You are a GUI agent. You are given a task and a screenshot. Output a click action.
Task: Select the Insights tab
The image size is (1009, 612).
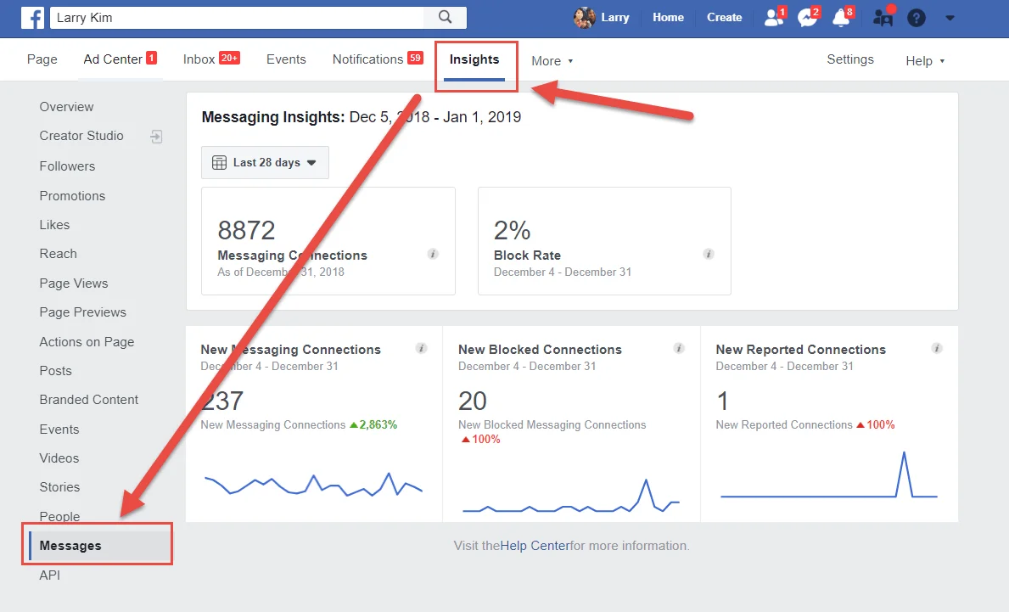click(x=474, y=59)
